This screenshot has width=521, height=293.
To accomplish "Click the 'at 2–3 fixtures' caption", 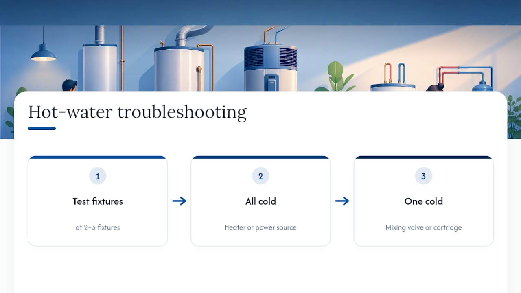I will tap(98, 227).
